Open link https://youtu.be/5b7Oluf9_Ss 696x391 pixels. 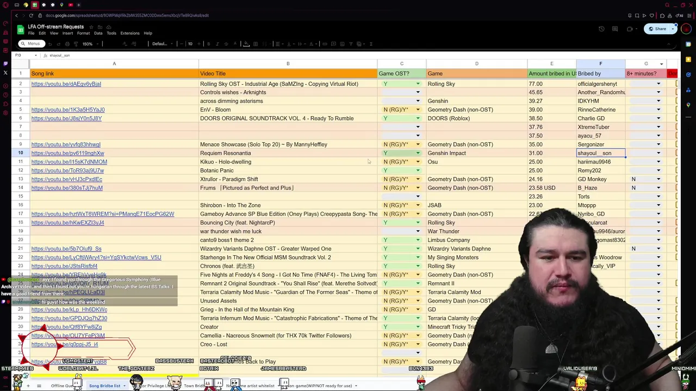click(x=66, y=249)
